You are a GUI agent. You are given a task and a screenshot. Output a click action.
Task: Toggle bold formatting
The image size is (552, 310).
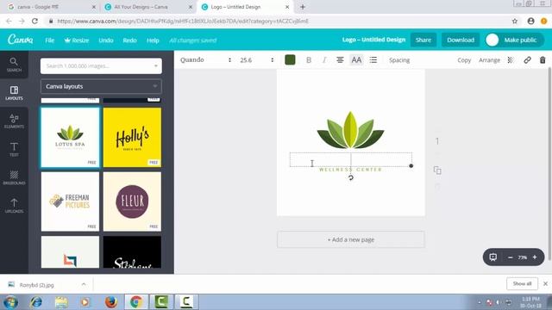[309, 60]
